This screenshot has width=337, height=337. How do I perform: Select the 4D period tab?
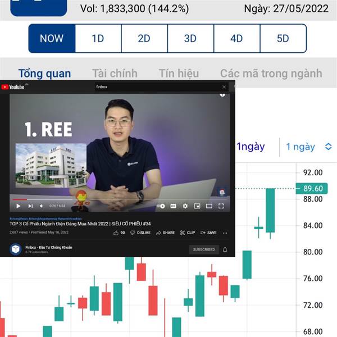tap(236, 38)
